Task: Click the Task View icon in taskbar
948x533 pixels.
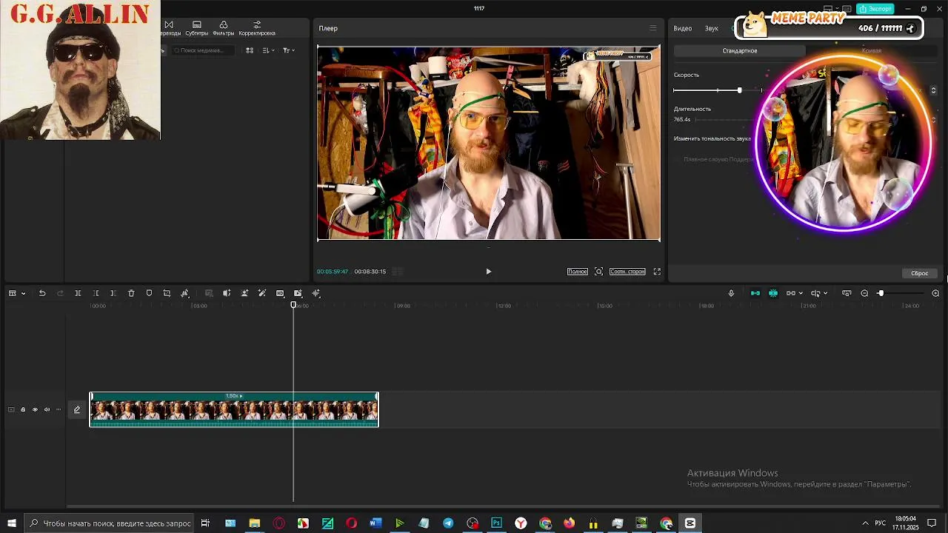Action: (x=205, y=523)
